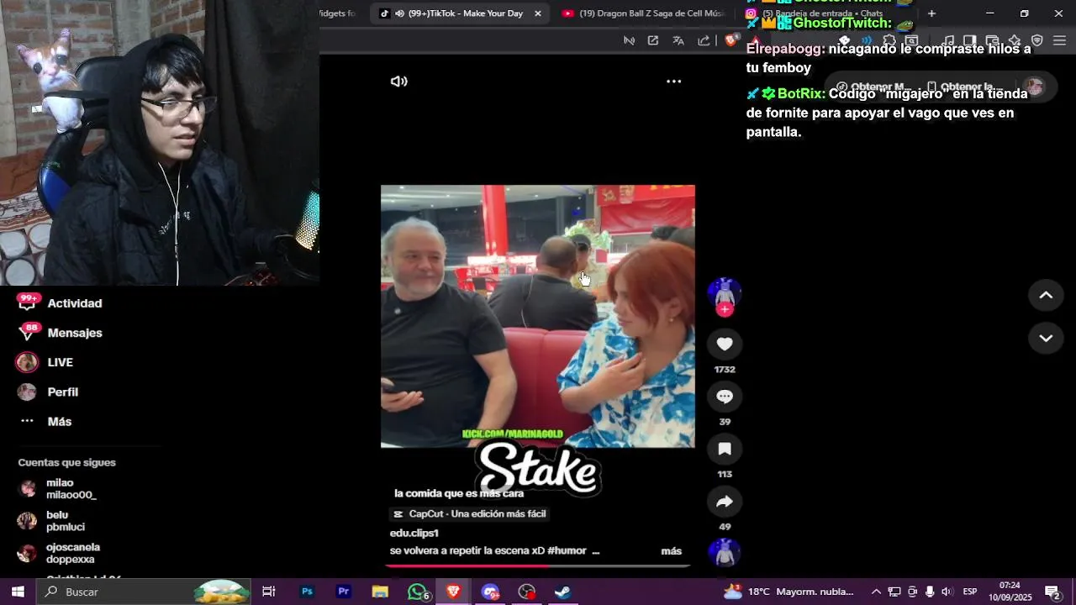The width and height of the screenshot is (1076, 605).
Task: Go to the previous video with up chevron
Action: (x=1046, y=295)
